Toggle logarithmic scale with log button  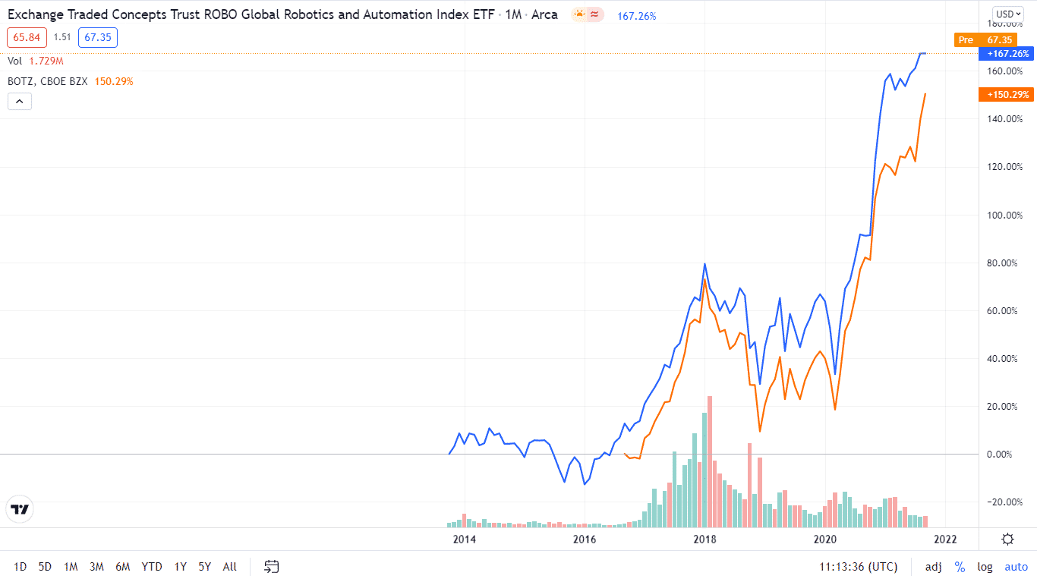[x=985, y=566]
